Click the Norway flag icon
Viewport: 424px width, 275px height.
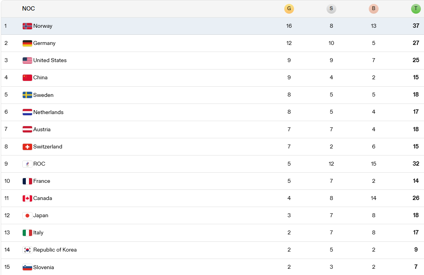(27, 26)
